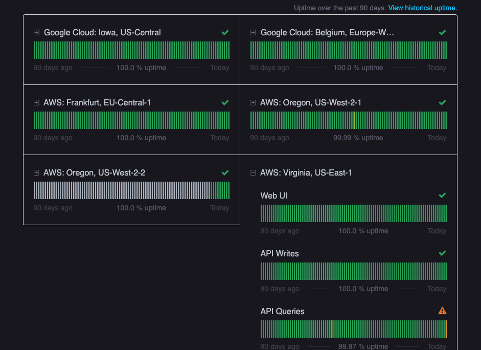Expand AWS: Oregon, US-West-2-2 group
The width and height of the screenshot is (481, 350).
(36, 173)
